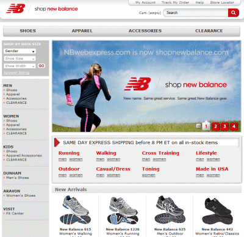This screenshot has width=244, height=237.
Task: Open Apparel/Accessories under KIDS
Action: point(24,156)
